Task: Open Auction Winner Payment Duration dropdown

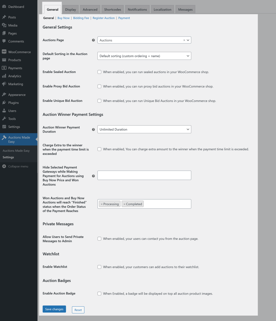Action: [144, 129]
